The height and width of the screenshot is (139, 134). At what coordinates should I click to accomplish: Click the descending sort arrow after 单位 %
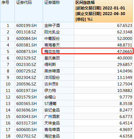[x=92, y=19]
